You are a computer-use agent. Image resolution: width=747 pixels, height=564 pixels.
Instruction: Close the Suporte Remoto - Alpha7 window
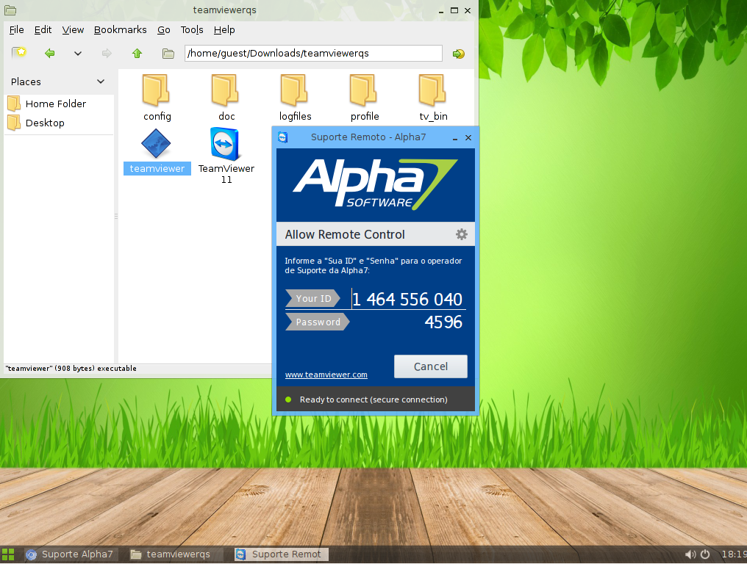click(x=468, y=137)
